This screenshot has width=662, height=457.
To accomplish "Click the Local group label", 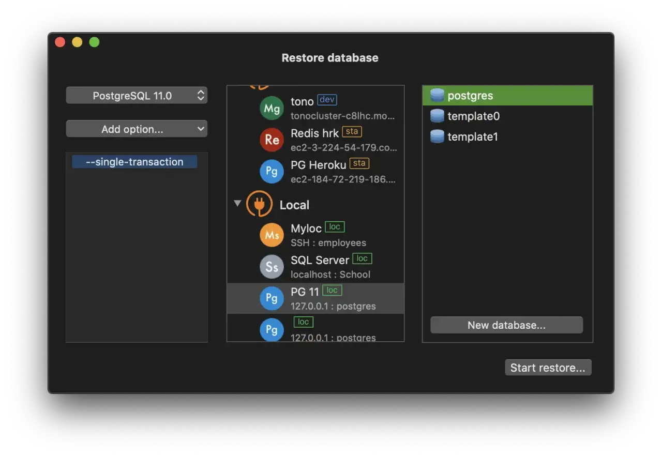I will (294, 205).
